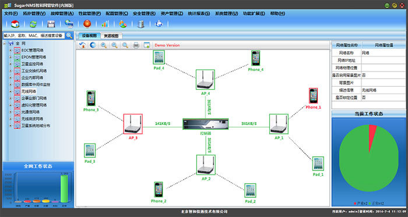The image size is (408, 217).
Task: Select 卫星监控网络 in the tree
Action: click(32, 64)
